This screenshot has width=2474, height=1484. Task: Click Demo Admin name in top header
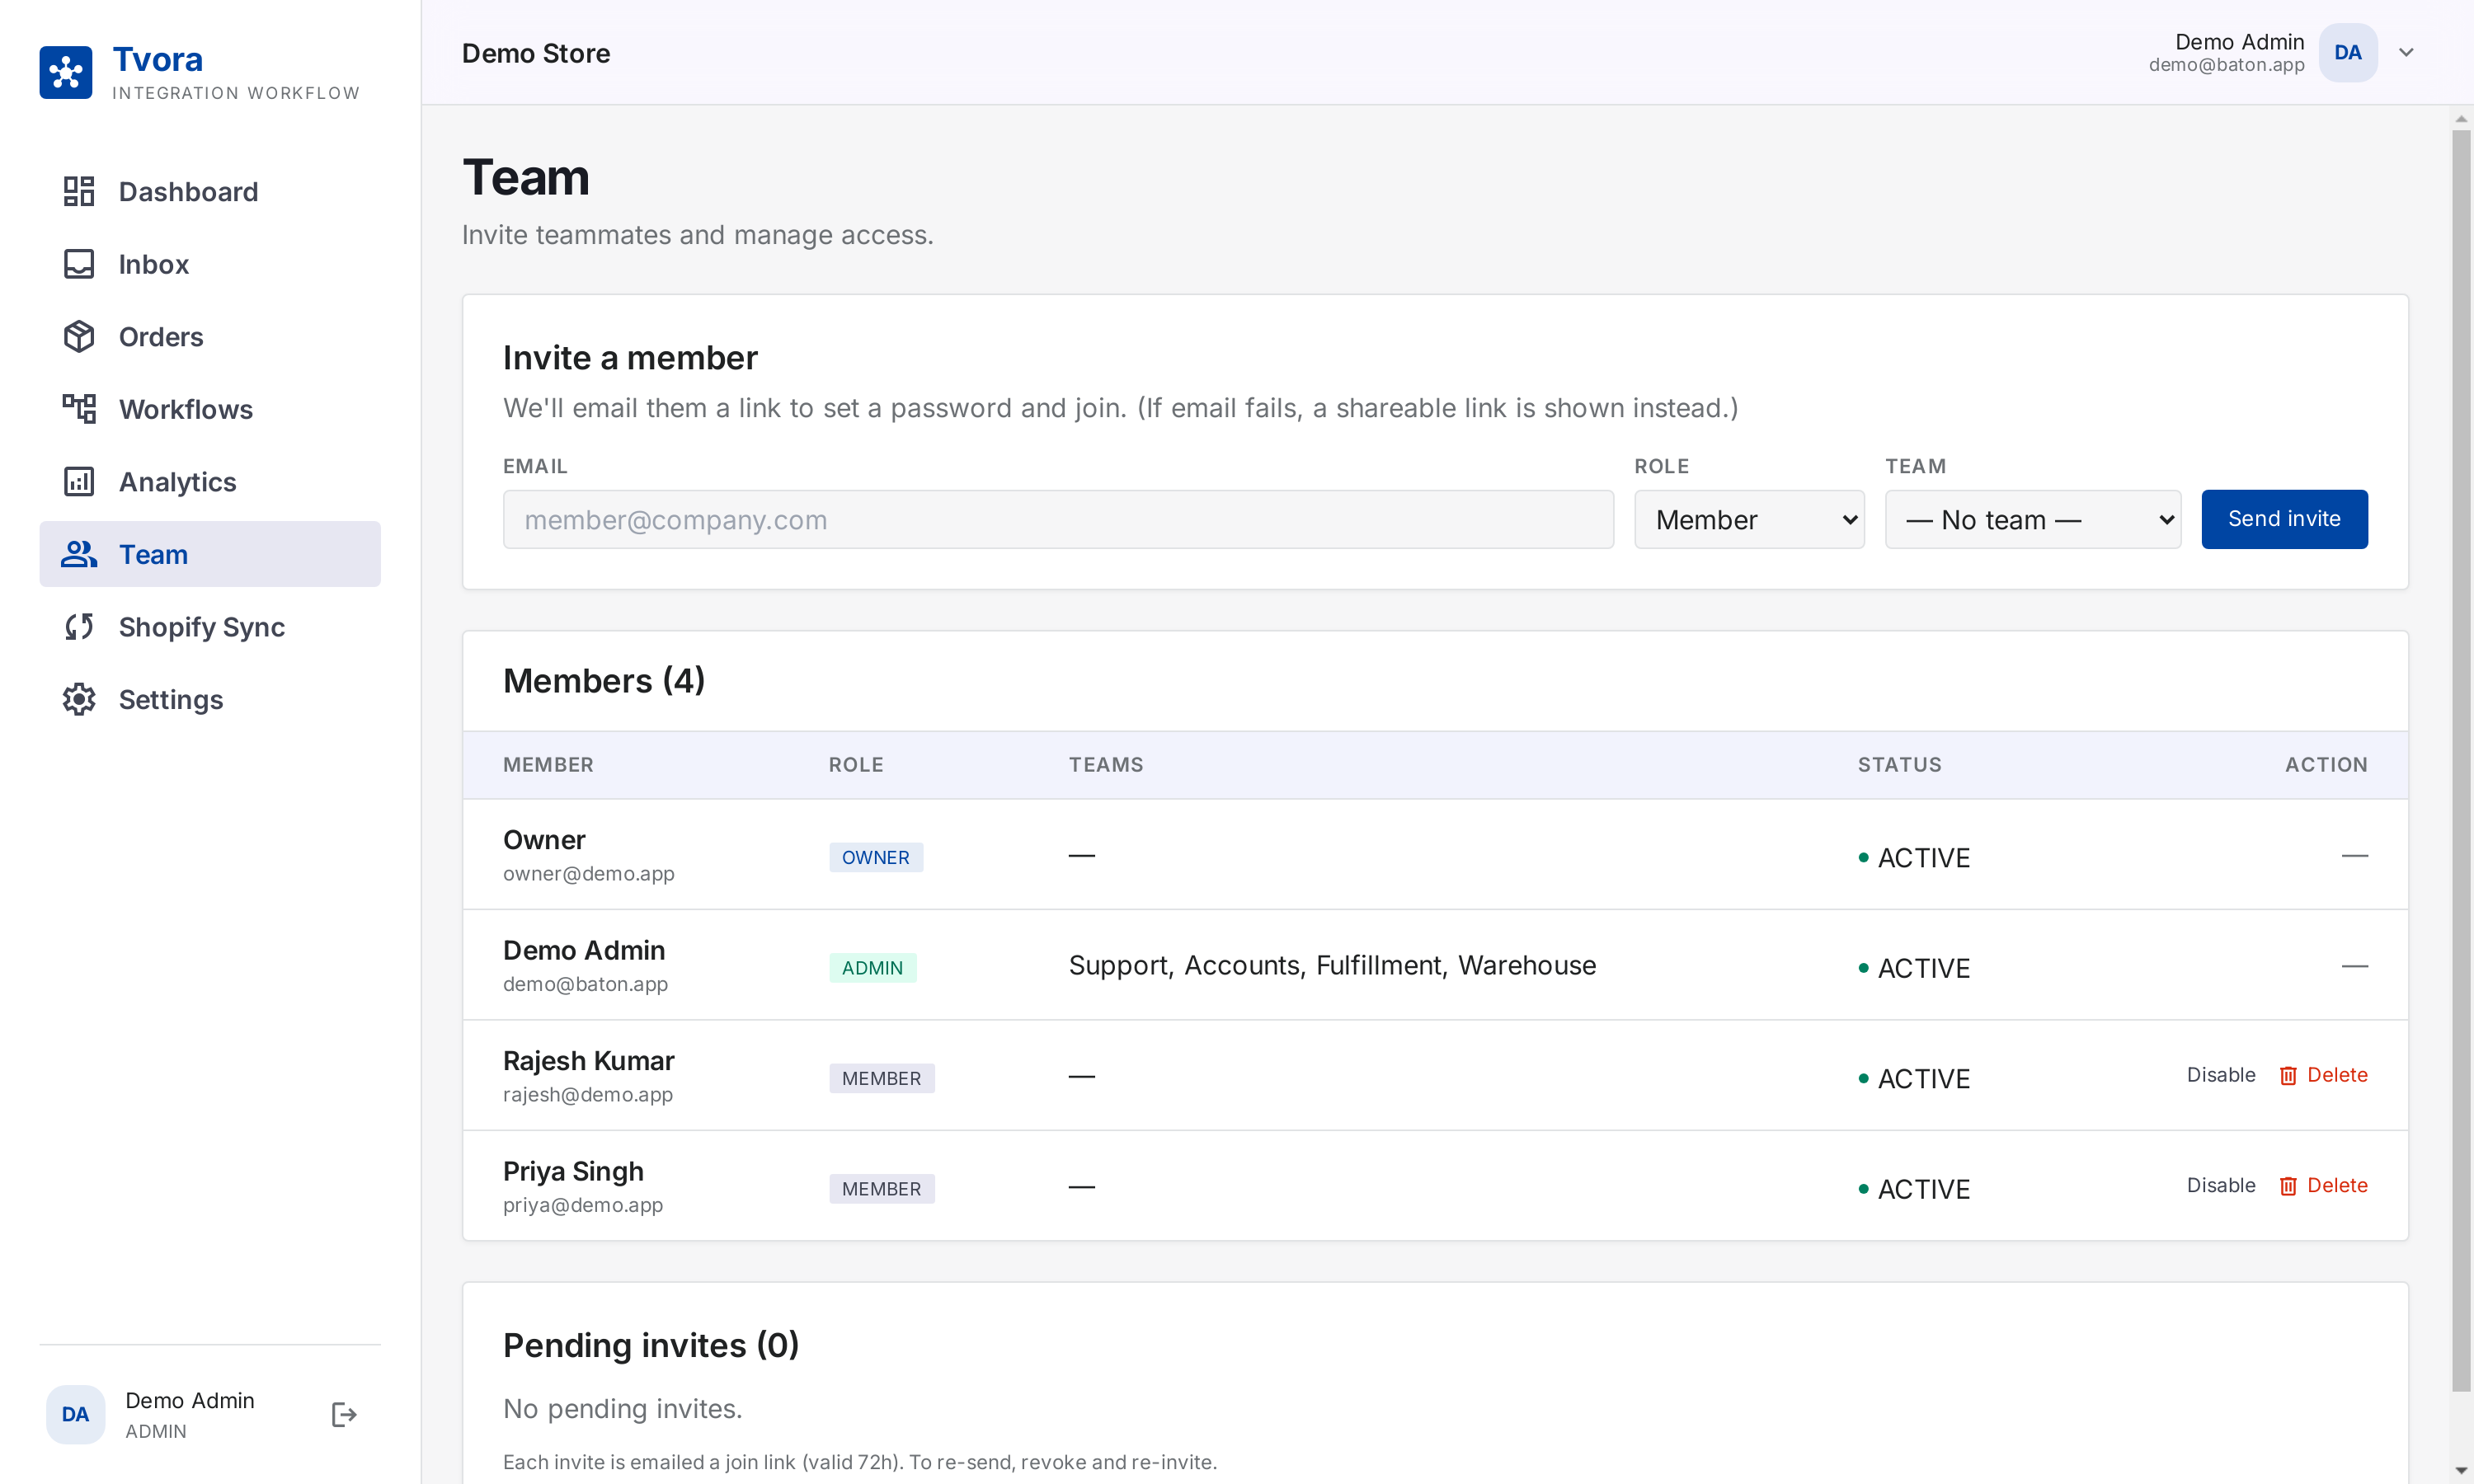point(2239,41)
